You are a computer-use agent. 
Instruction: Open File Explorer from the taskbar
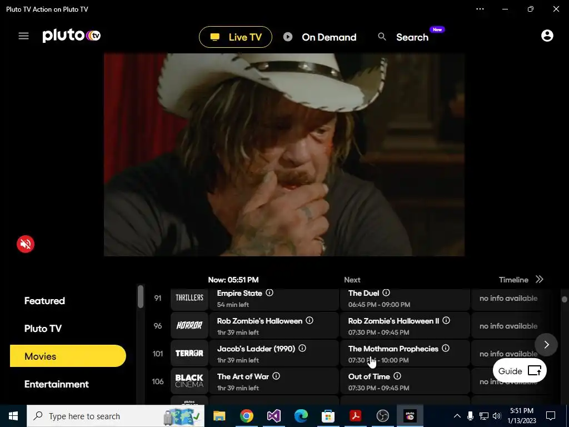(x=219, y=416)
